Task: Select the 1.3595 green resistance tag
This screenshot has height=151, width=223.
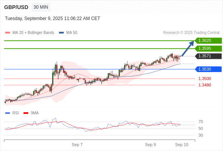Action: 208,48
